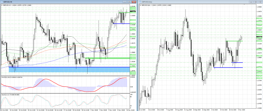Expand the triangle beside GBPUSD,Daily chart label

(140, 5)
